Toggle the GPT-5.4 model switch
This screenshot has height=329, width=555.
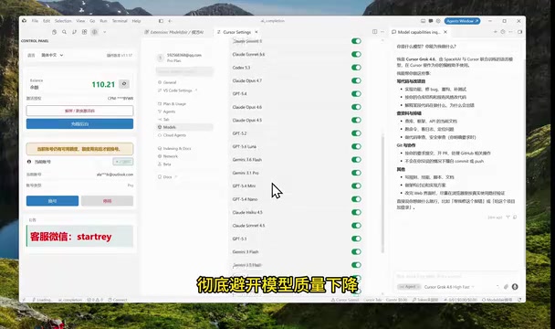tap(356, 93)
